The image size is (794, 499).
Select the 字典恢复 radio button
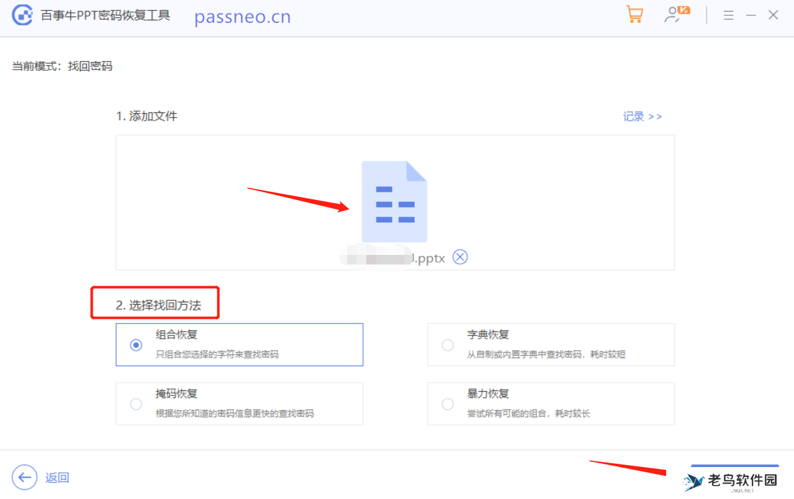[447, 344]
